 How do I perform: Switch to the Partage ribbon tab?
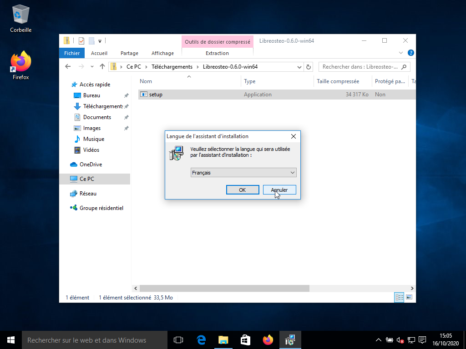coord(129,53)
